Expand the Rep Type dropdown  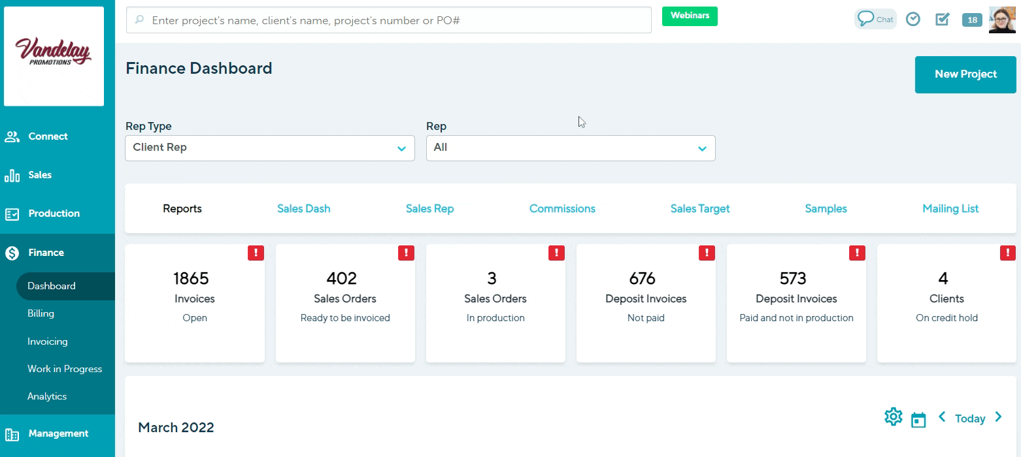click(x=269, y=148)
